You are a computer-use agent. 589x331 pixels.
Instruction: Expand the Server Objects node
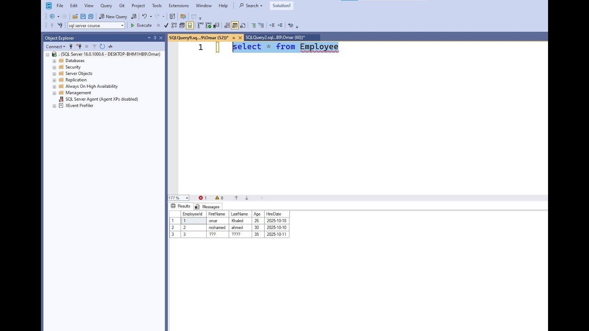pyautogui.click(x=54, y=74)
